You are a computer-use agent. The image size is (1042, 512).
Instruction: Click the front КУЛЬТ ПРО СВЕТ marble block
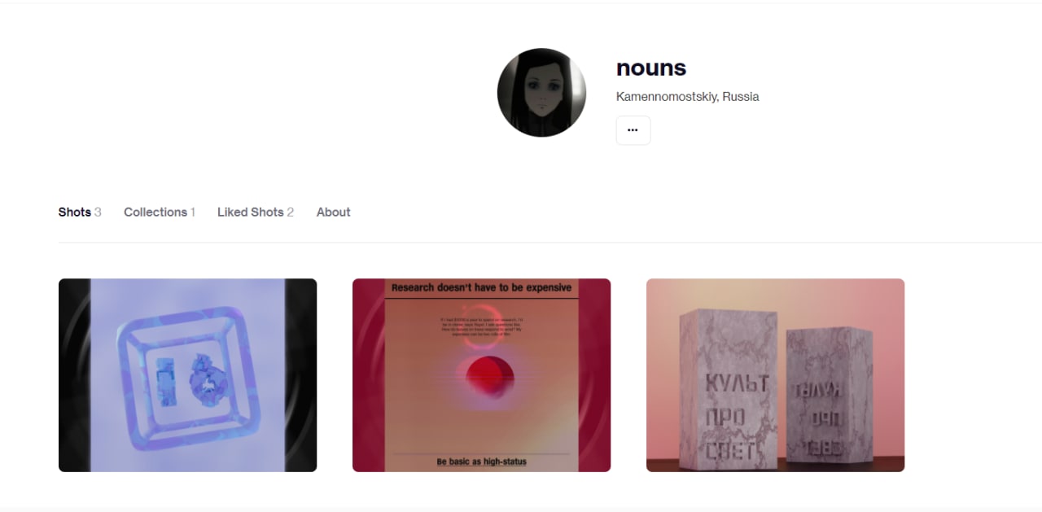[727, 389]
